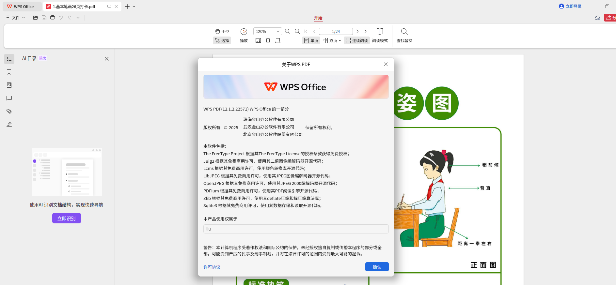Select the Start (开始) ribbon tab
The height and width of the screenshot is (285, 616).
tap(318, 18)
